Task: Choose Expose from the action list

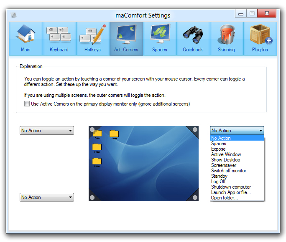Action: 218,149
